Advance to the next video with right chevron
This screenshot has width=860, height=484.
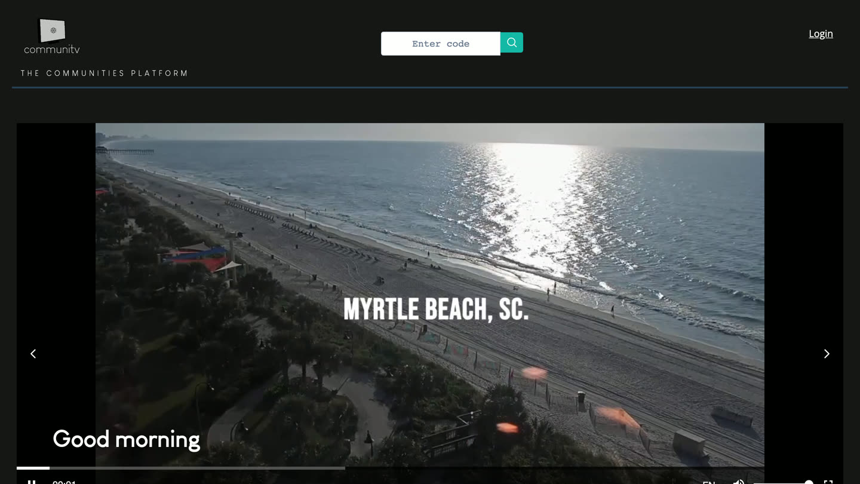(827, 354)
